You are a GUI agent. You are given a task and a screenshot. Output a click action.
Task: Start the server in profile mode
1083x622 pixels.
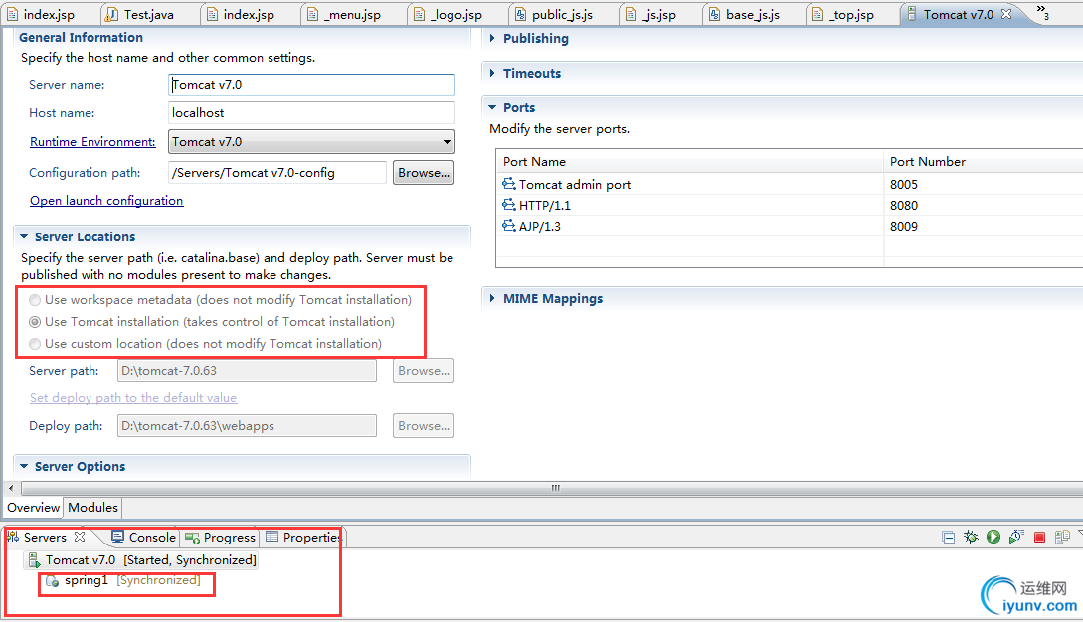pyautogui.click(x=1016, y=538)
